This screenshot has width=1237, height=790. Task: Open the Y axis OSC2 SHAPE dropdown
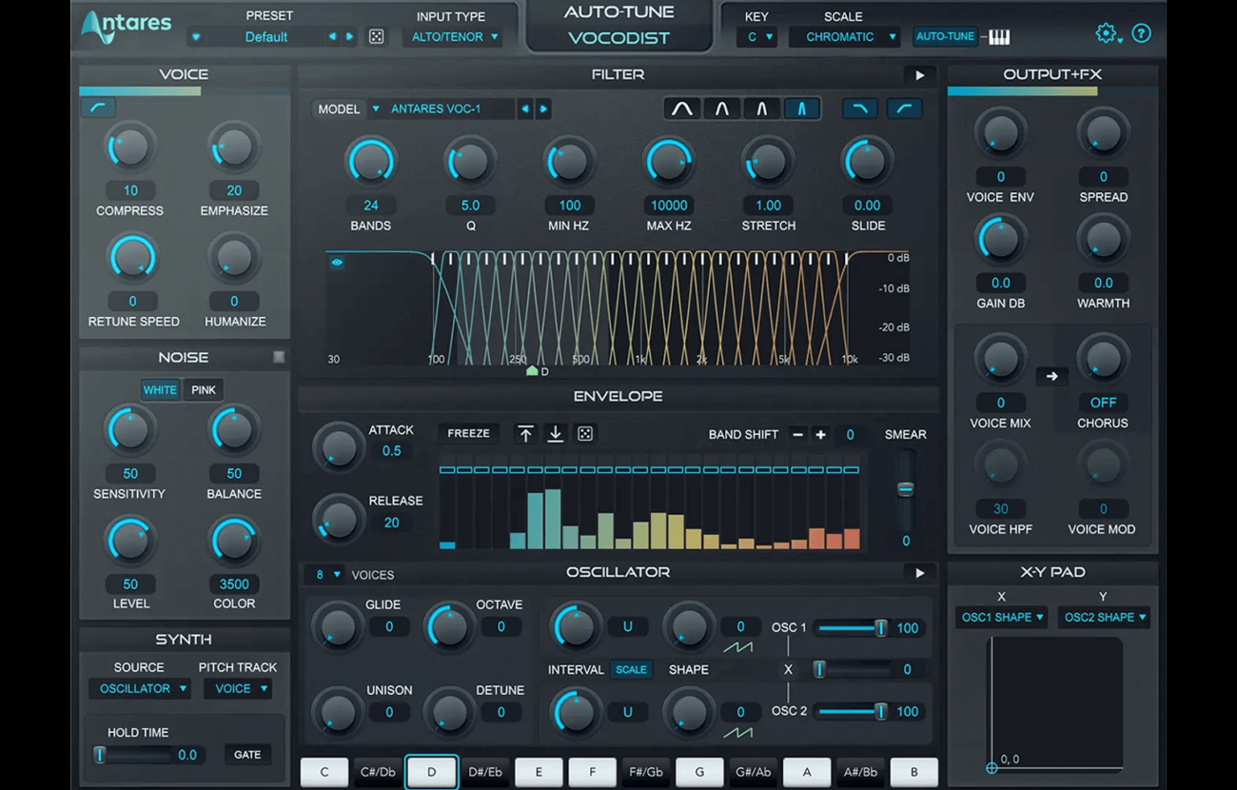(x=1104, y=618)
